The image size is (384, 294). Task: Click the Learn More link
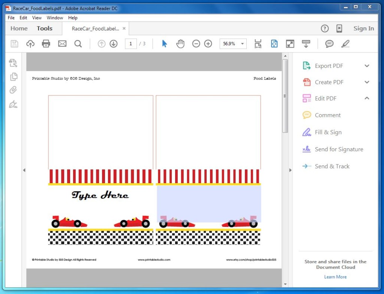coord(335,277)
